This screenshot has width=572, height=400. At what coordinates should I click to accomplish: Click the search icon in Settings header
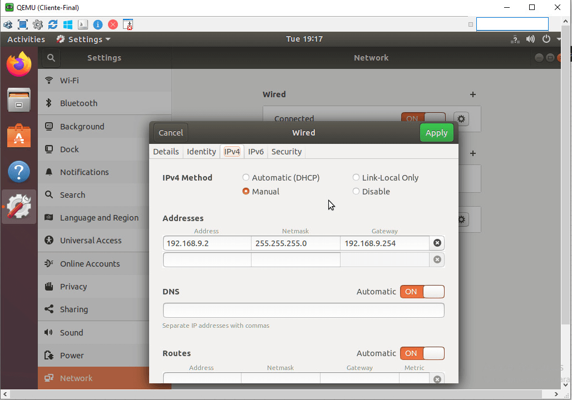(x=51, y=58)
